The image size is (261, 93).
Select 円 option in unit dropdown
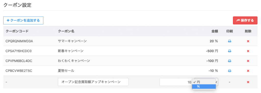coord(204,82)
